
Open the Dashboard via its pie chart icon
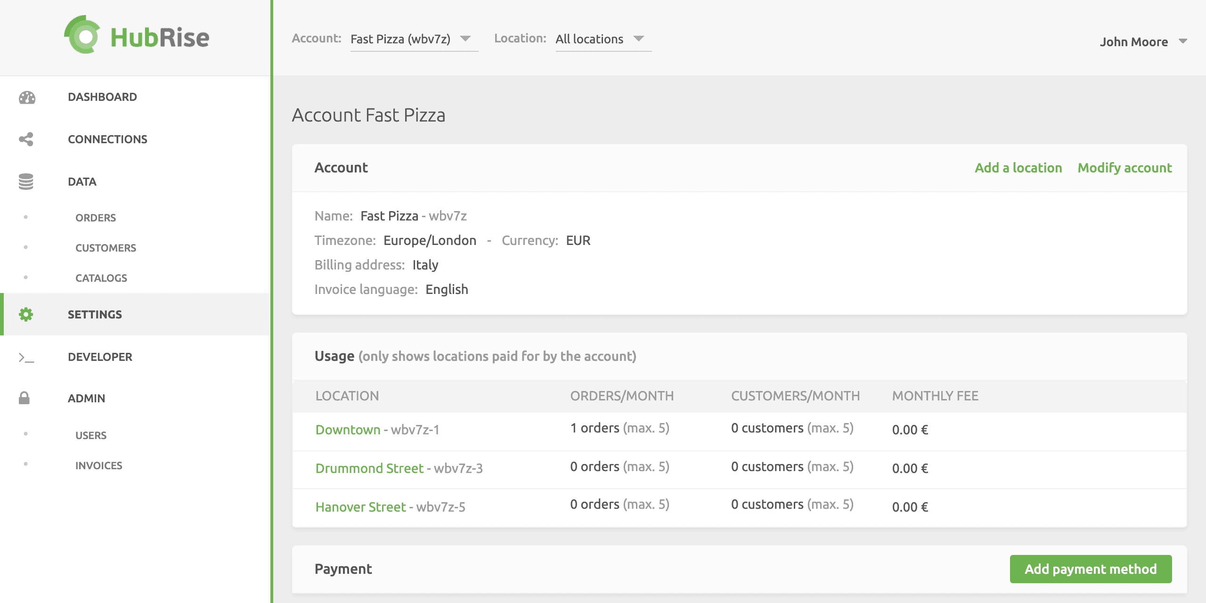[x=26, y=97]
